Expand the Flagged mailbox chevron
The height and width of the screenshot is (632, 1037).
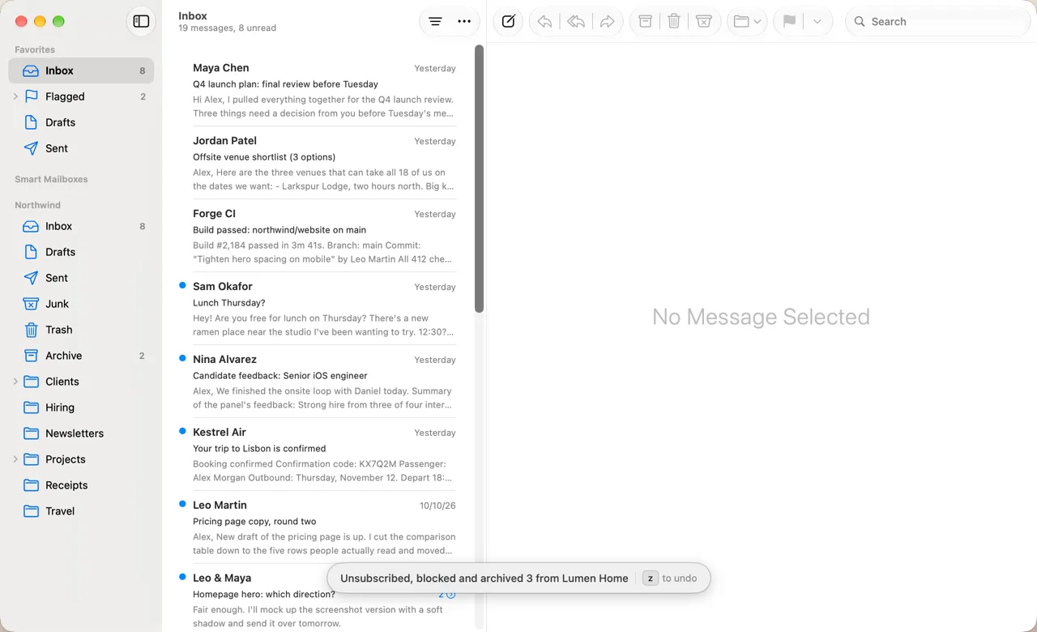(x=15, y=96)
